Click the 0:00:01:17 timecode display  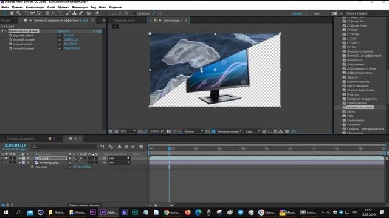[15, 145]
